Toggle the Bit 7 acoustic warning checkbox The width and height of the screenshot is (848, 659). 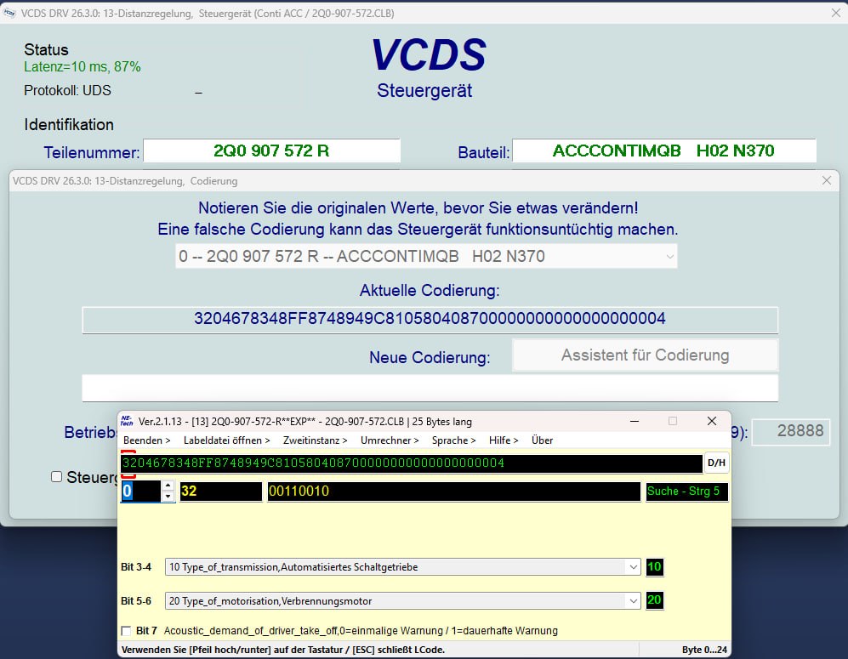click(x=126, y=631)
